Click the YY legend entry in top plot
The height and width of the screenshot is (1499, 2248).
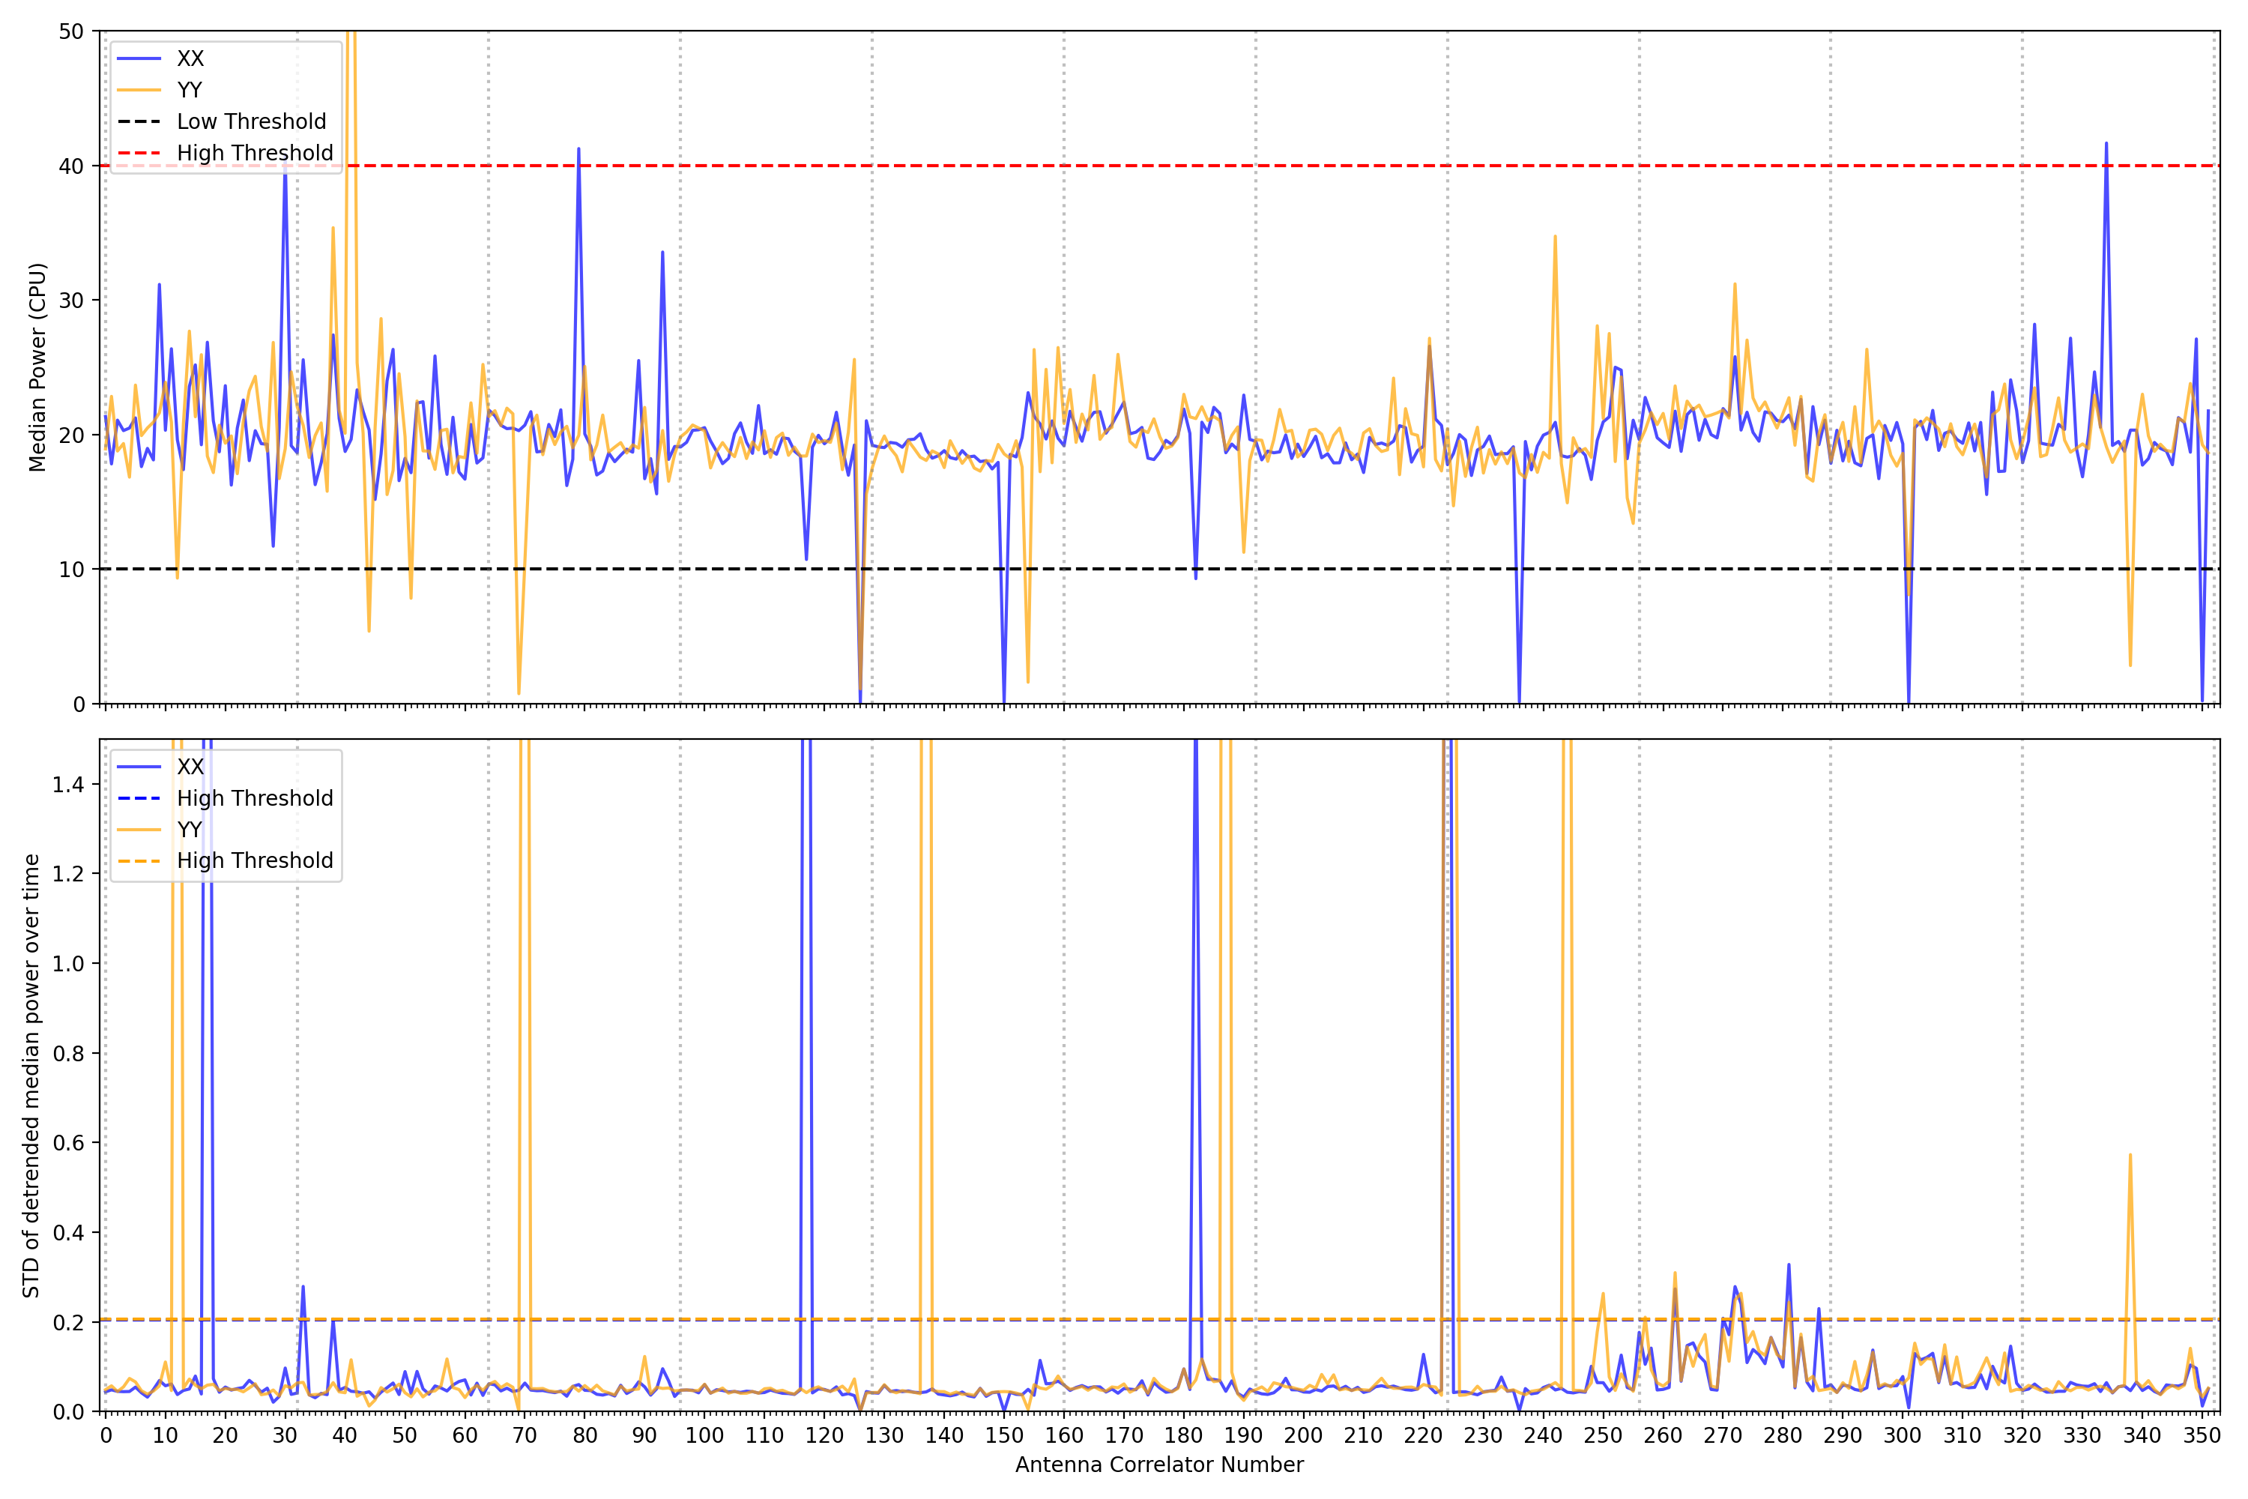(x=190, y=90)
